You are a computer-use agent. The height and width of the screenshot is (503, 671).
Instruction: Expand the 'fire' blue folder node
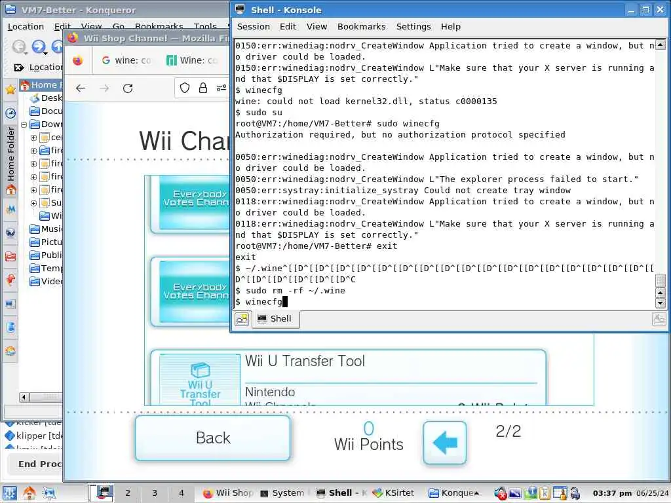pos(34,151)
